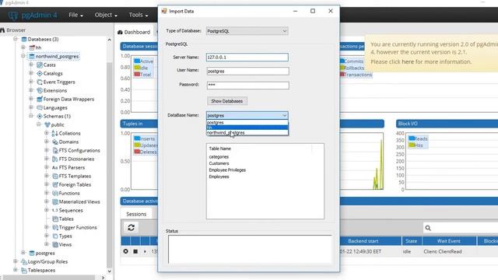Click the Foreign Tables icon
The height and width of the screenshot is (280, 498).
(x=55, y=185)
